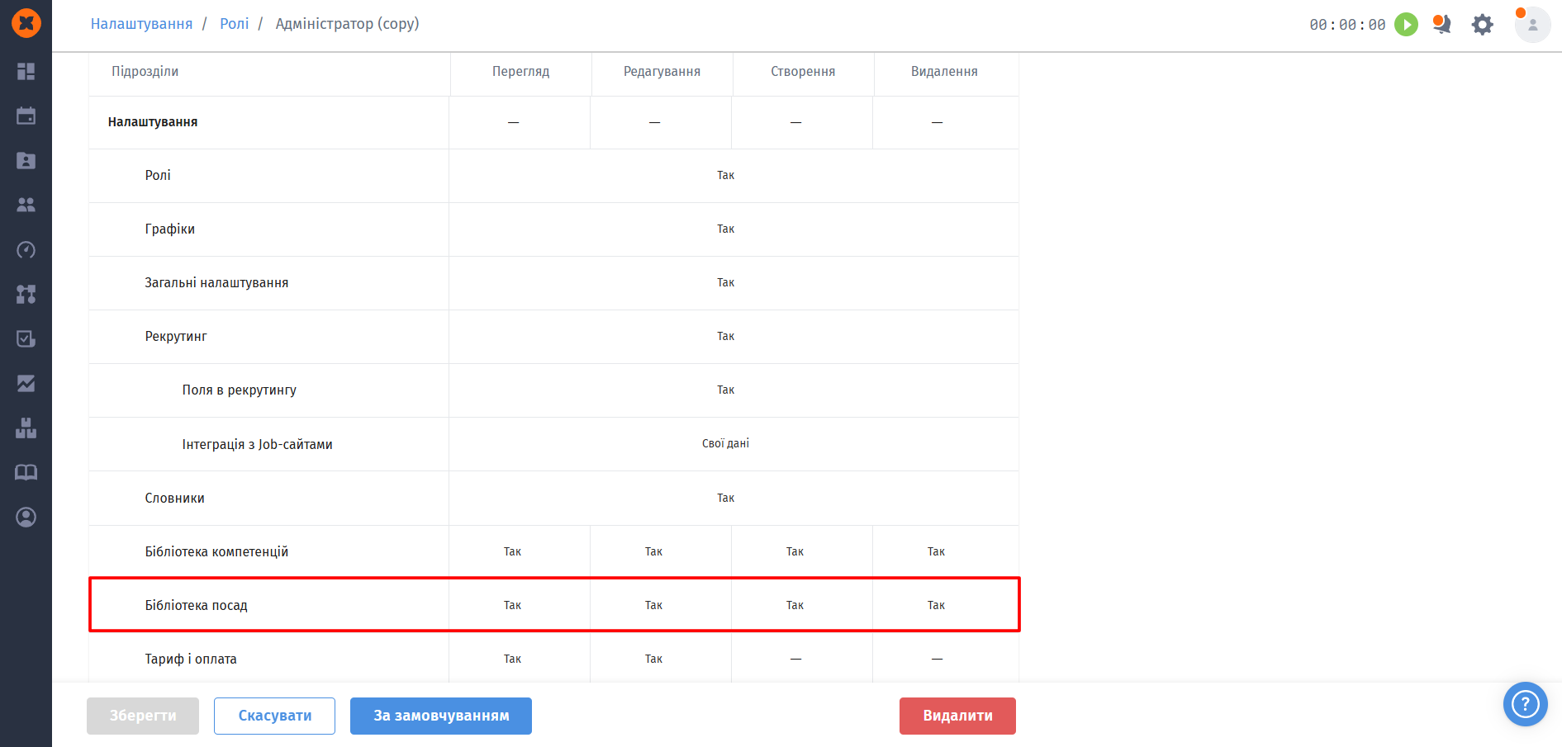The width and height of the screenshot is (1562, 747).
Task: Open the knowledge base book icon
Action: [26, 472]
